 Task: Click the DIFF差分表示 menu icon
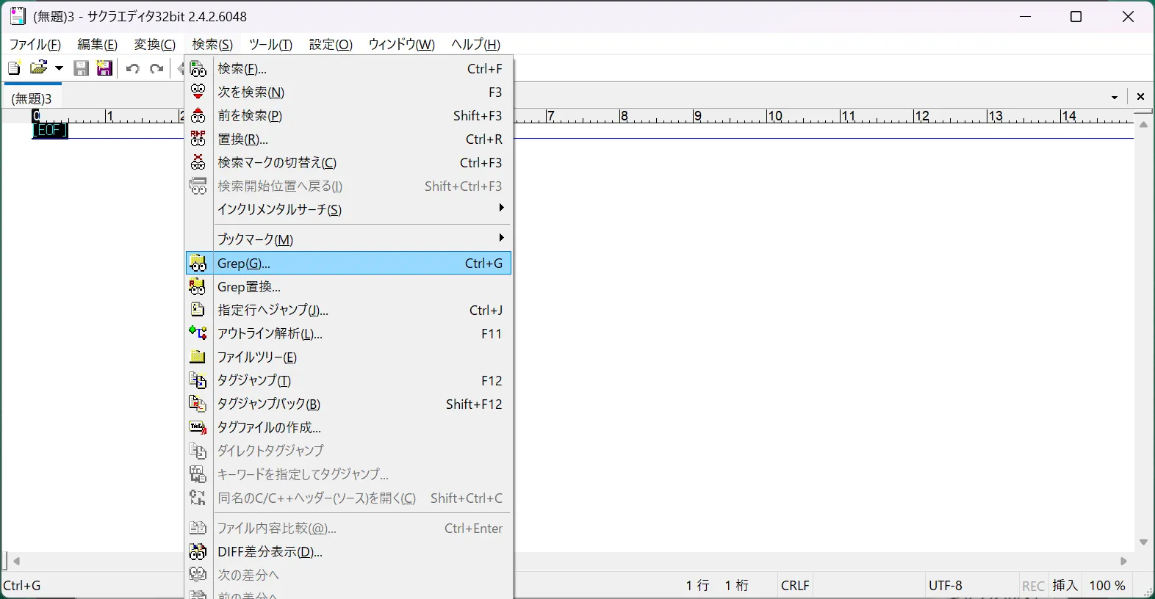click(198, 551)
